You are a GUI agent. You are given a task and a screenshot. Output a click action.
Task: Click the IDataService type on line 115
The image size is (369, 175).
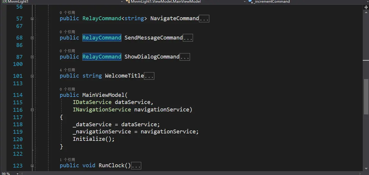[x=92, y=102]
